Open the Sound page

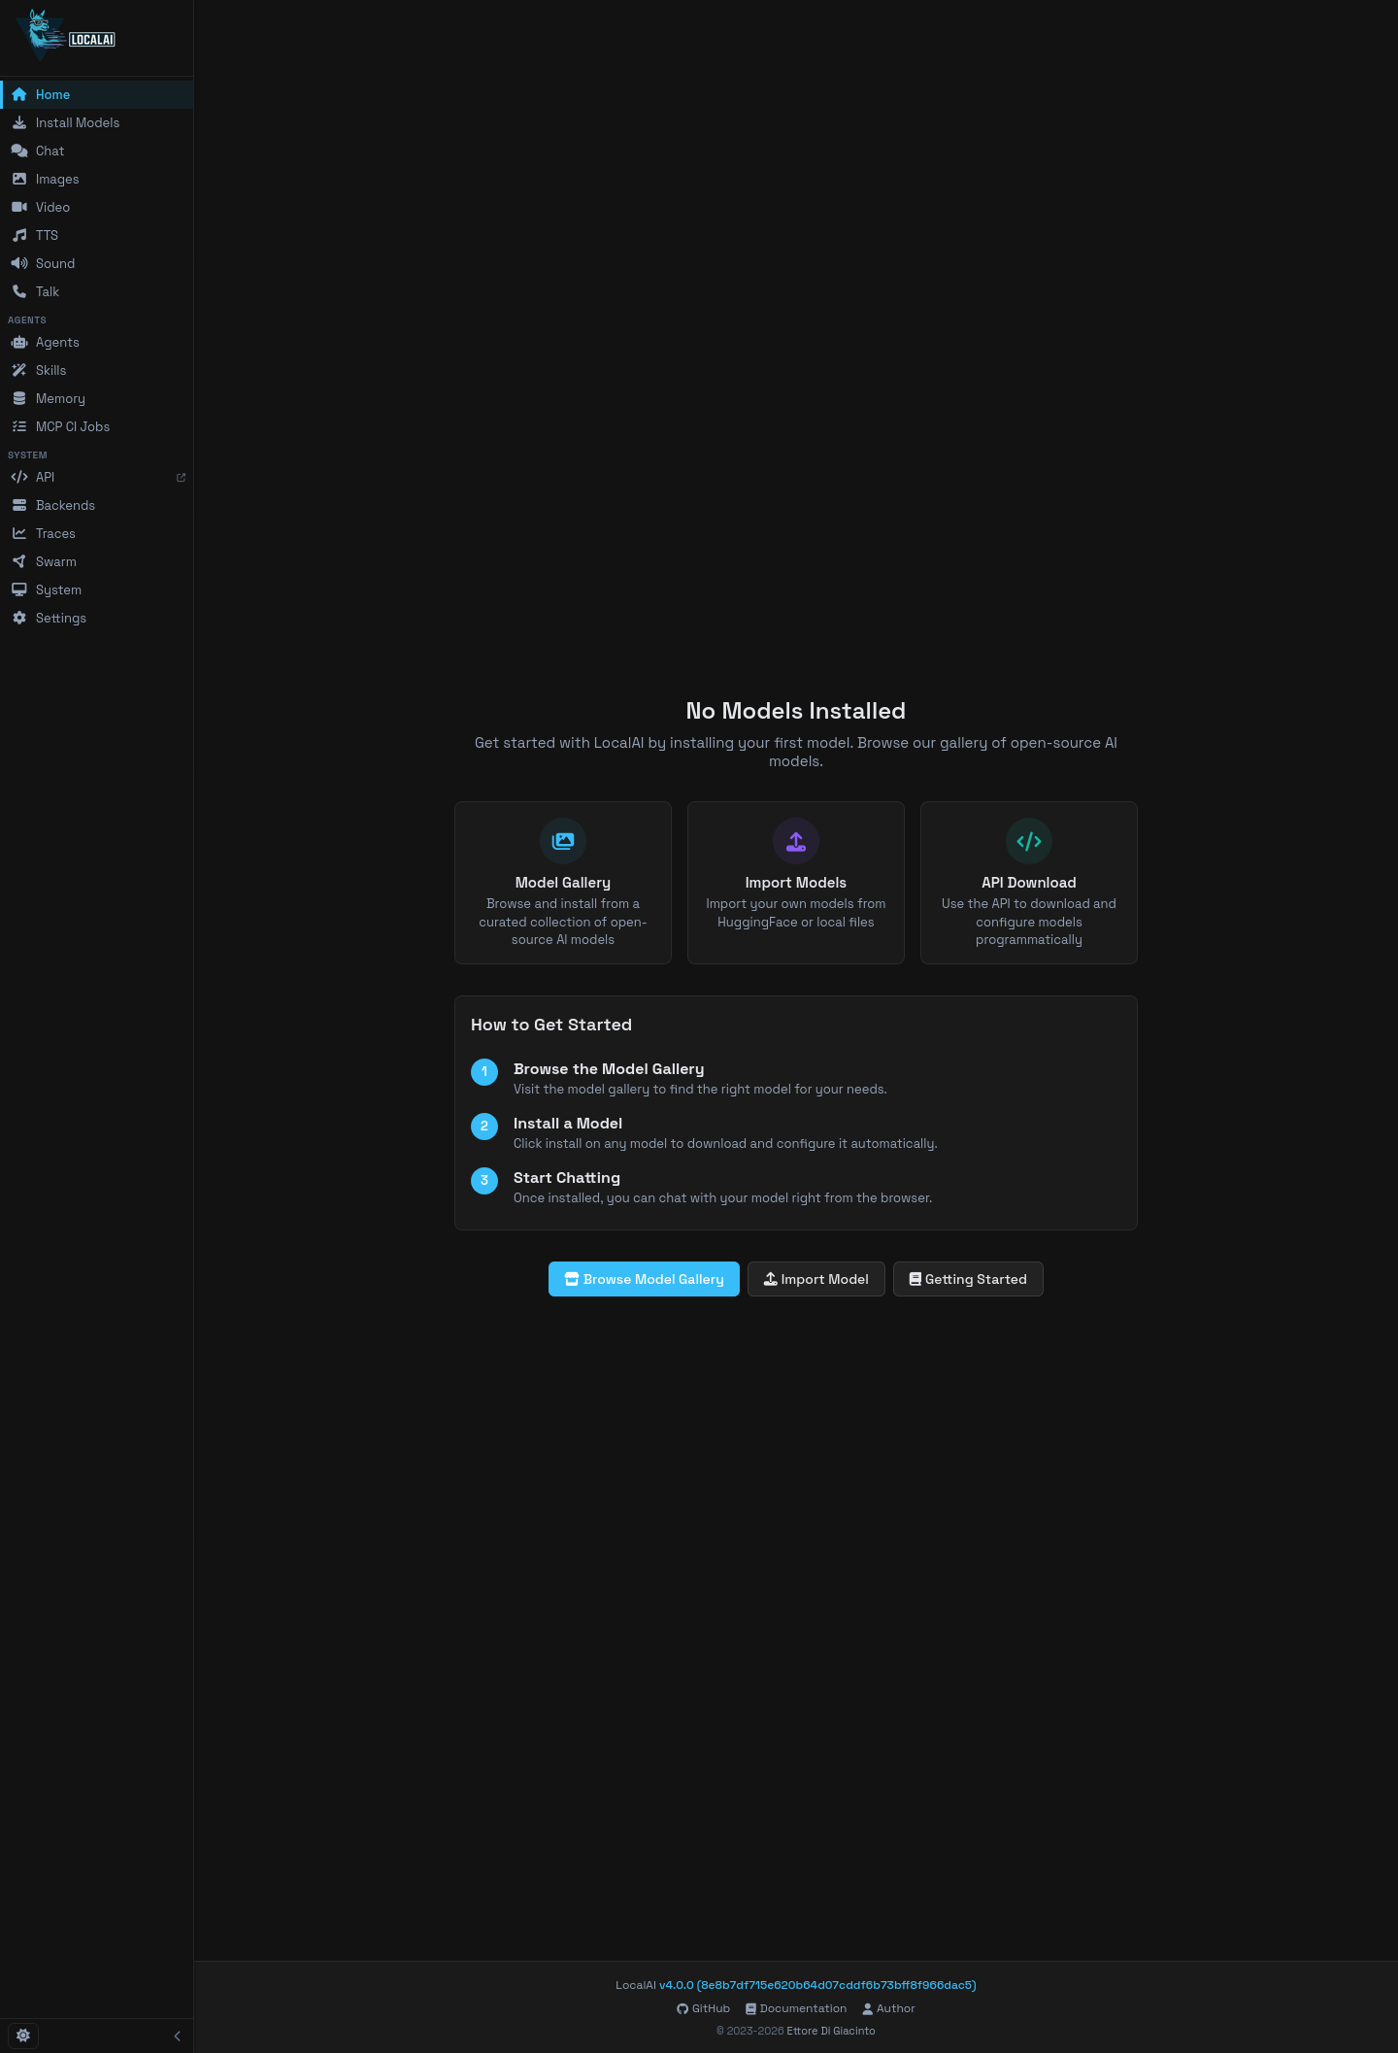[x=97, y=263]
